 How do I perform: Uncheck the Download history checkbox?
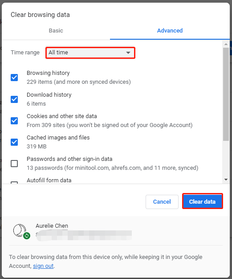14,99
